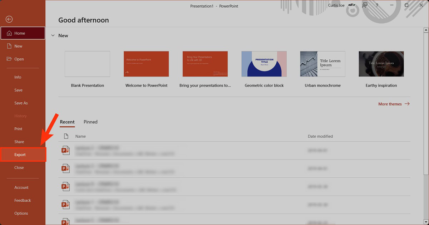Click the Good afternoon heading text
The width and height of the screenshot is (429, 225).
tap(84, 20)
